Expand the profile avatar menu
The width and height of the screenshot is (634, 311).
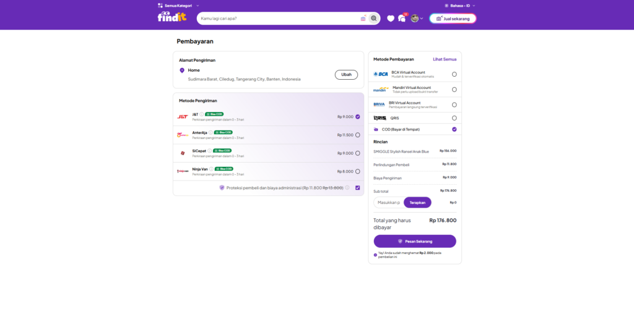point(417,18)
